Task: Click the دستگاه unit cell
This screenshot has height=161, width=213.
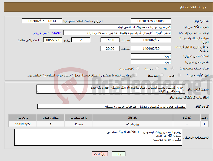Action: [78, 124]
